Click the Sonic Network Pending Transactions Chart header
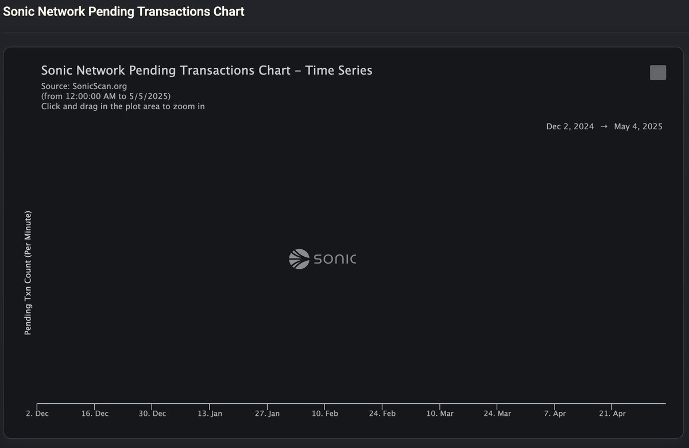The height and width of the screenshot is (448, 689). tap(124, 11)
